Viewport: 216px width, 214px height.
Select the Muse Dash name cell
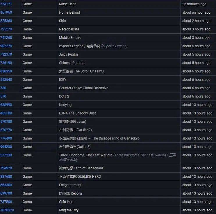coord(67,4)
